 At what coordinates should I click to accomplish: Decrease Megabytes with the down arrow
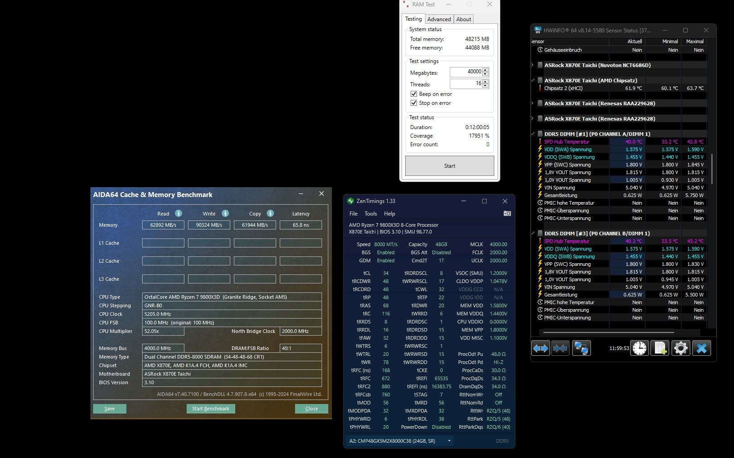[485, 74]
